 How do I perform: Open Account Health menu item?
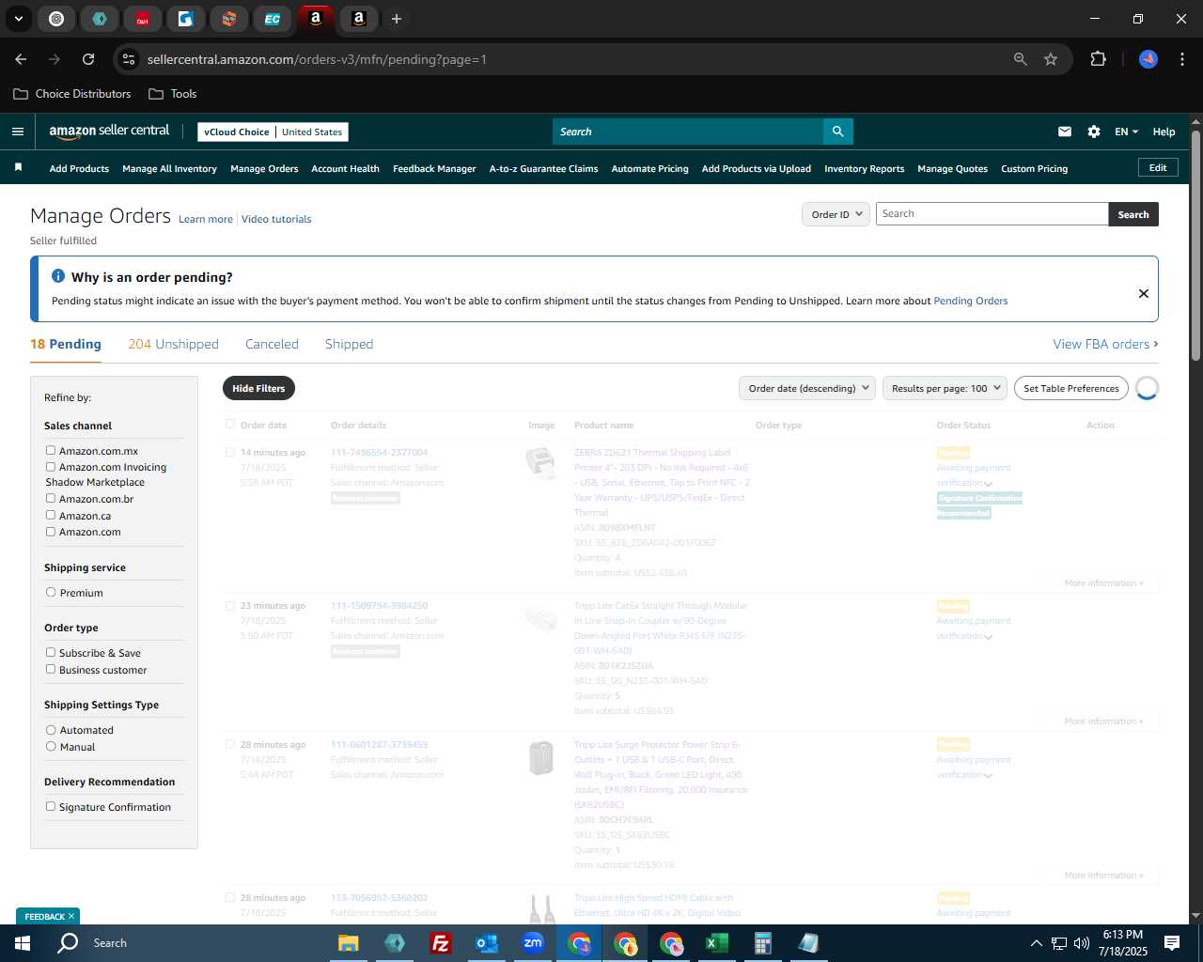[x=345, y=169]
